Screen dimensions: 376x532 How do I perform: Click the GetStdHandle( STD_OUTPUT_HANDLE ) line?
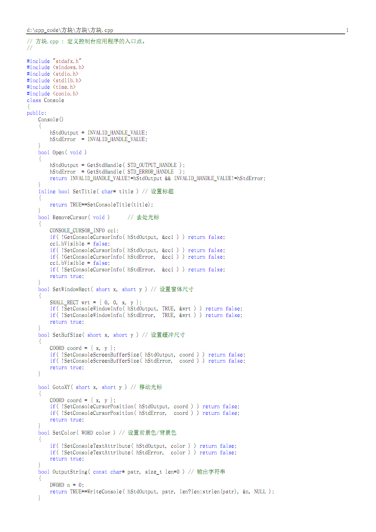[117, 165]
